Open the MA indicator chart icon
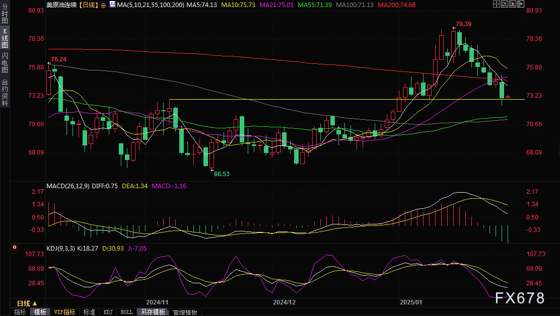Image resolution: width=560 pixels, height=316 pixels. point(112,5)
